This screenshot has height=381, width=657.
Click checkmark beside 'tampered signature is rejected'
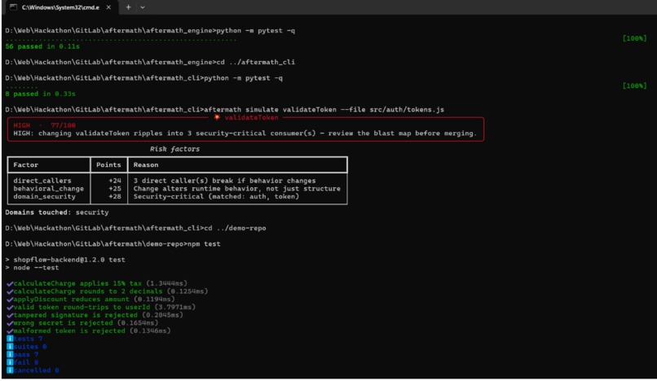click(x=10, y=315)
